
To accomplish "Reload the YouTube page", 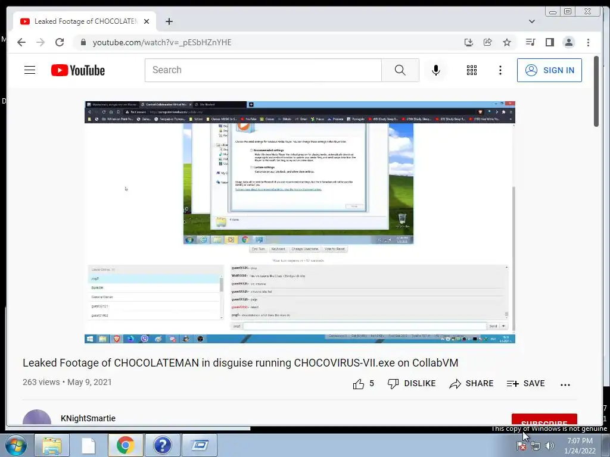I will coord(60,42).
